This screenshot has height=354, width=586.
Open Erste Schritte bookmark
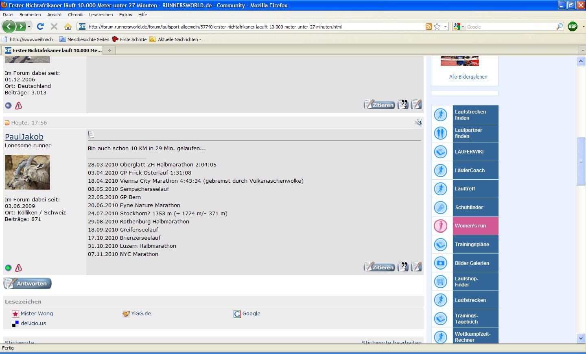click(129, 39)
